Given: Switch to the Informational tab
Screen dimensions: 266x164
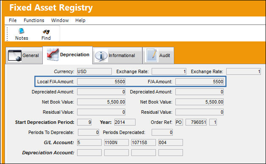Looking at the screenshot, I should coord(117,55).
